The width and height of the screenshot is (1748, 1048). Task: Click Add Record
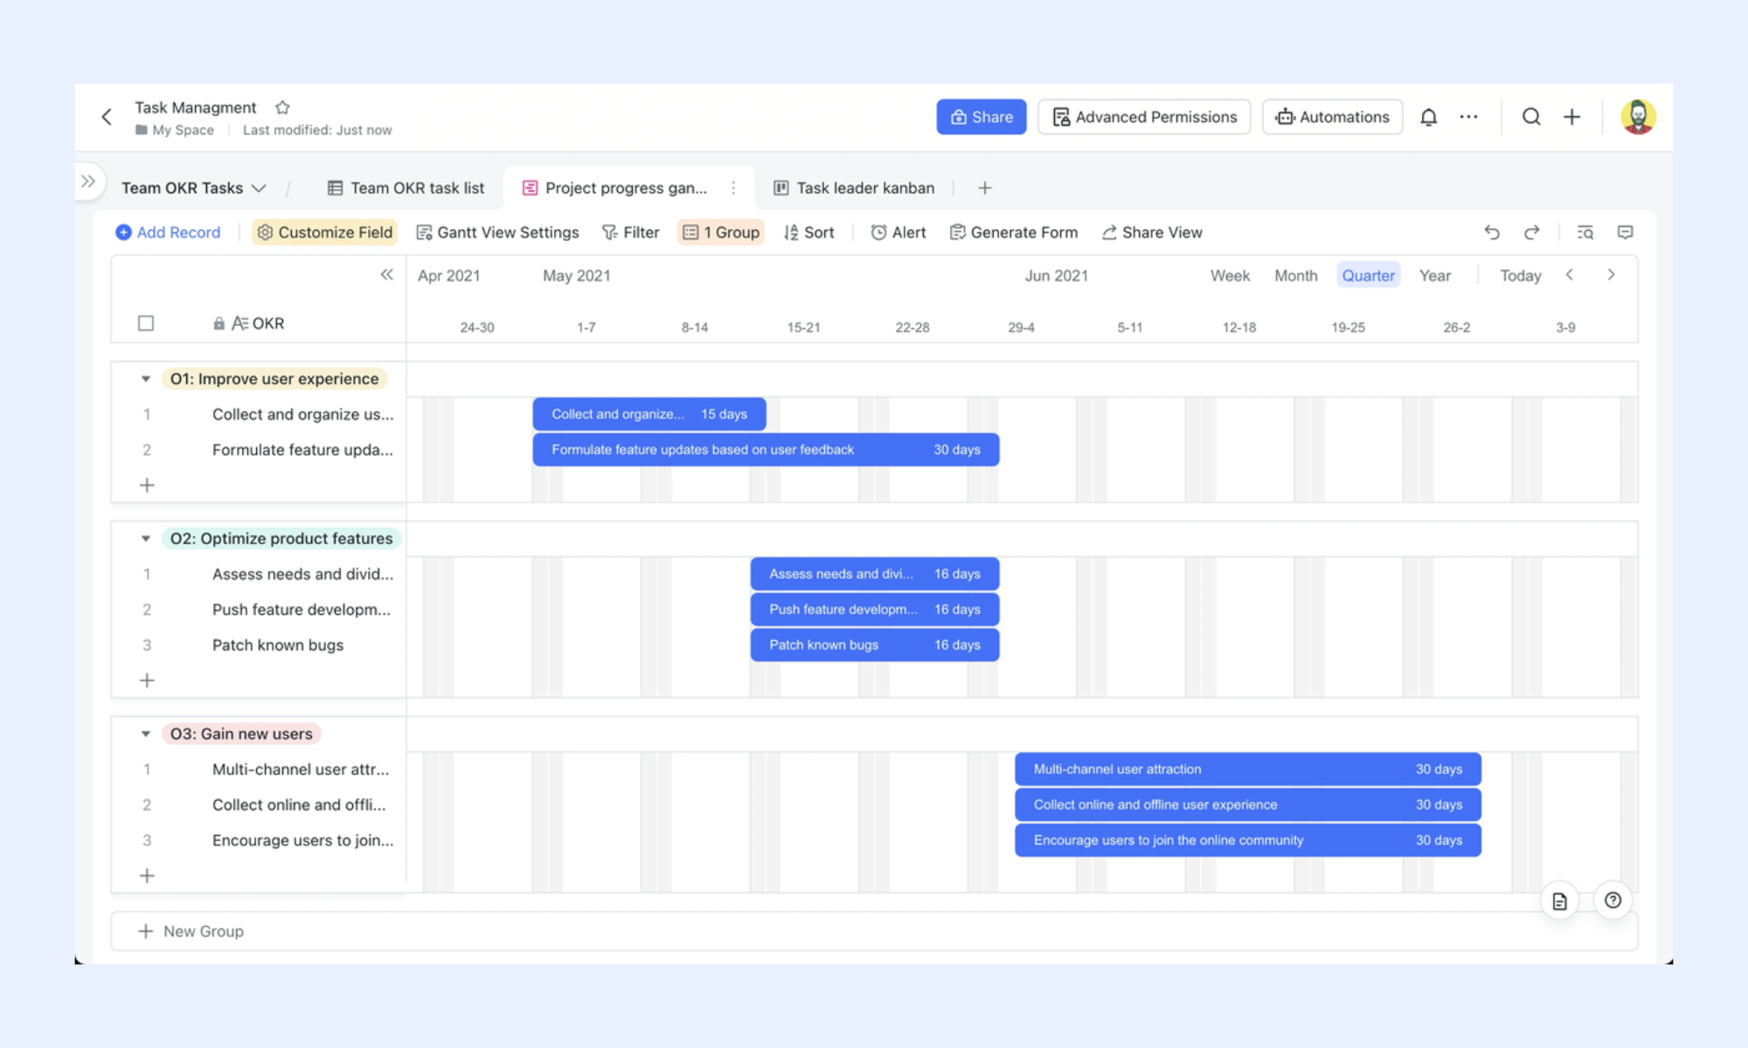pyautogui.click(x=168, y=232)
